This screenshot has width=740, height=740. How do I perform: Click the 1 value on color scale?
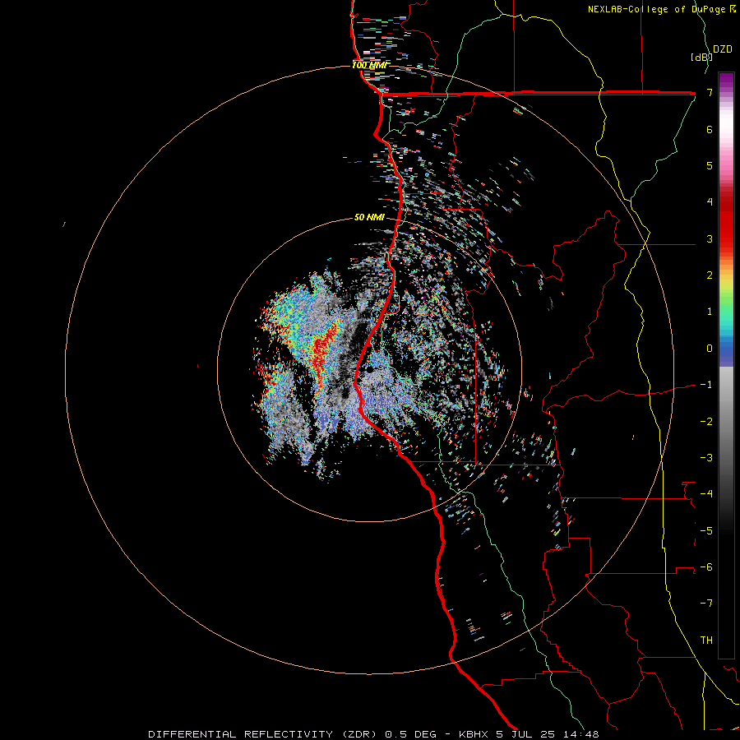pyautogui.click(x=710, y=312)
